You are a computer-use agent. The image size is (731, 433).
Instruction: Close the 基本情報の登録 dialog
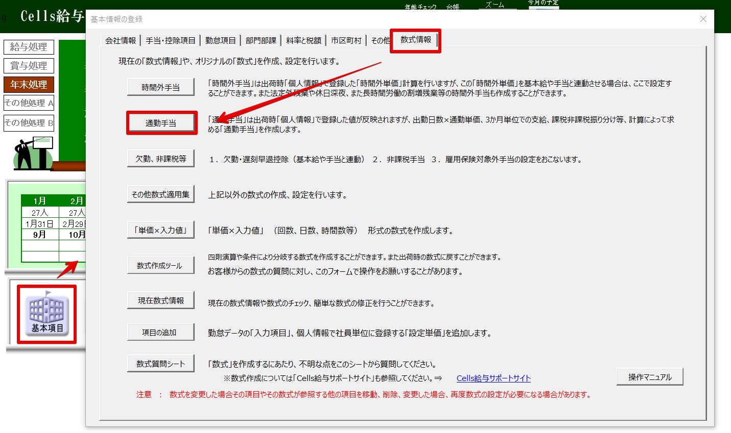(703, 19)
